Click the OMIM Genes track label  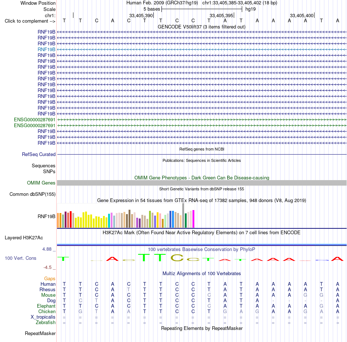(41, 183)
